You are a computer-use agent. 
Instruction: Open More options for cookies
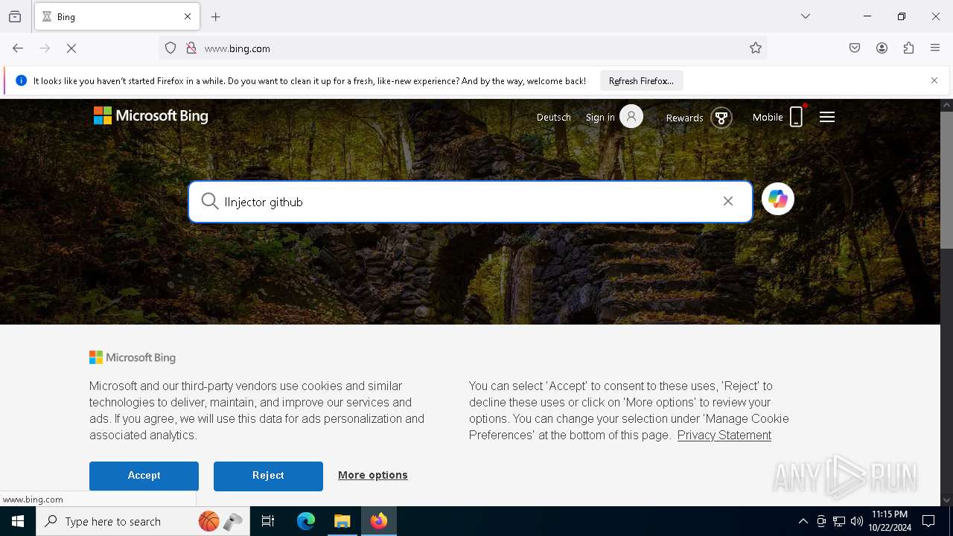(x=373, y=475)
